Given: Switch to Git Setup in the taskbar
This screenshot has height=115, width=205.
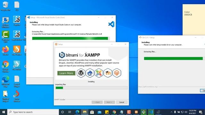Looking at the screenshot, I should tap(143, 112).
